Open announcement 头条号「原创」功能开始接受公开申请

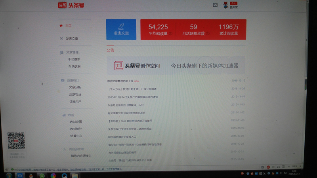(x=130, y=161)
